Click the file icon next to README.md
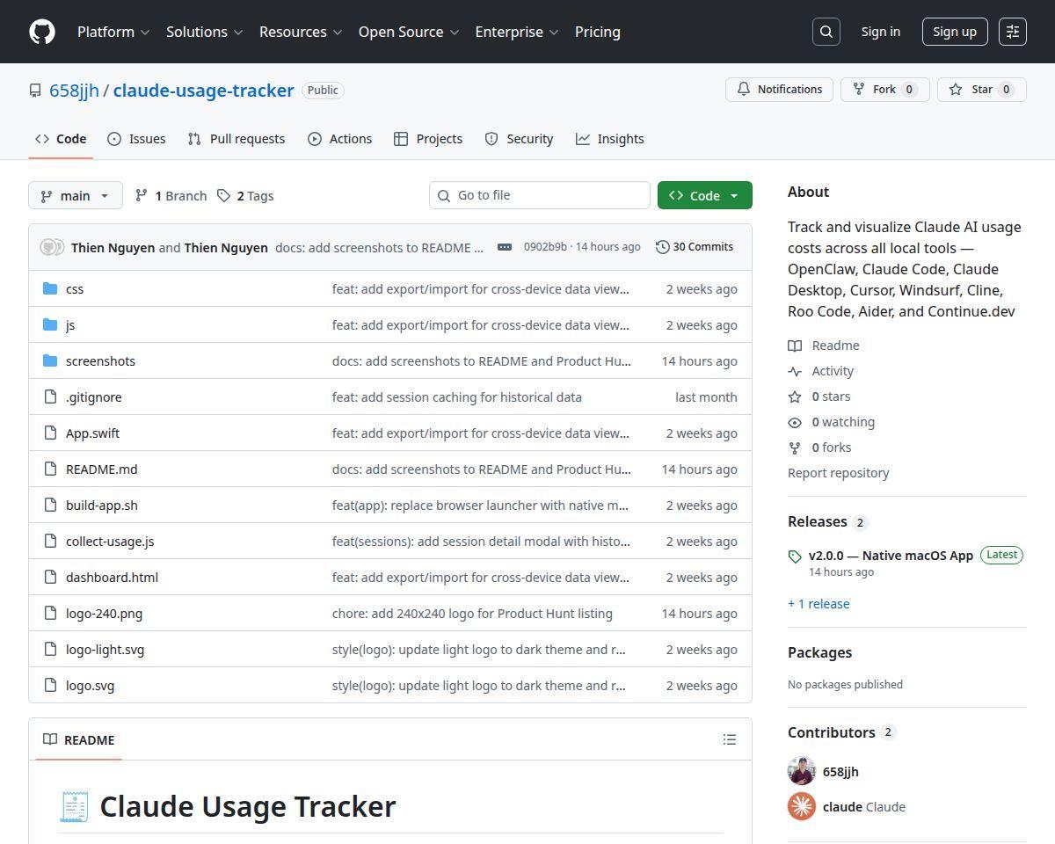The width and height of the screenshot is (1055, 844). click(50, 469)
